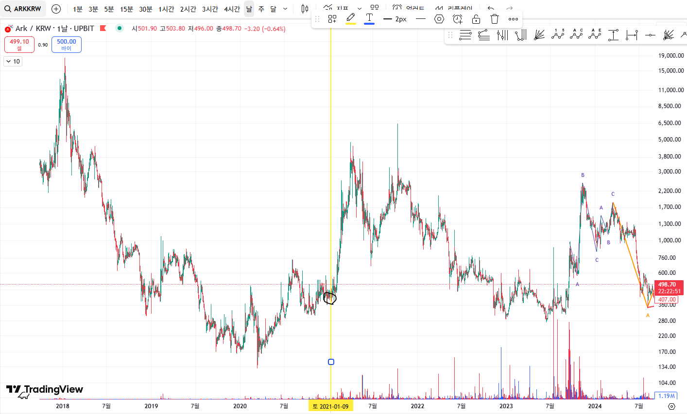
Task: Select the horizontal ray line tool
Action: pyautogui.click(x=650, y=35)
